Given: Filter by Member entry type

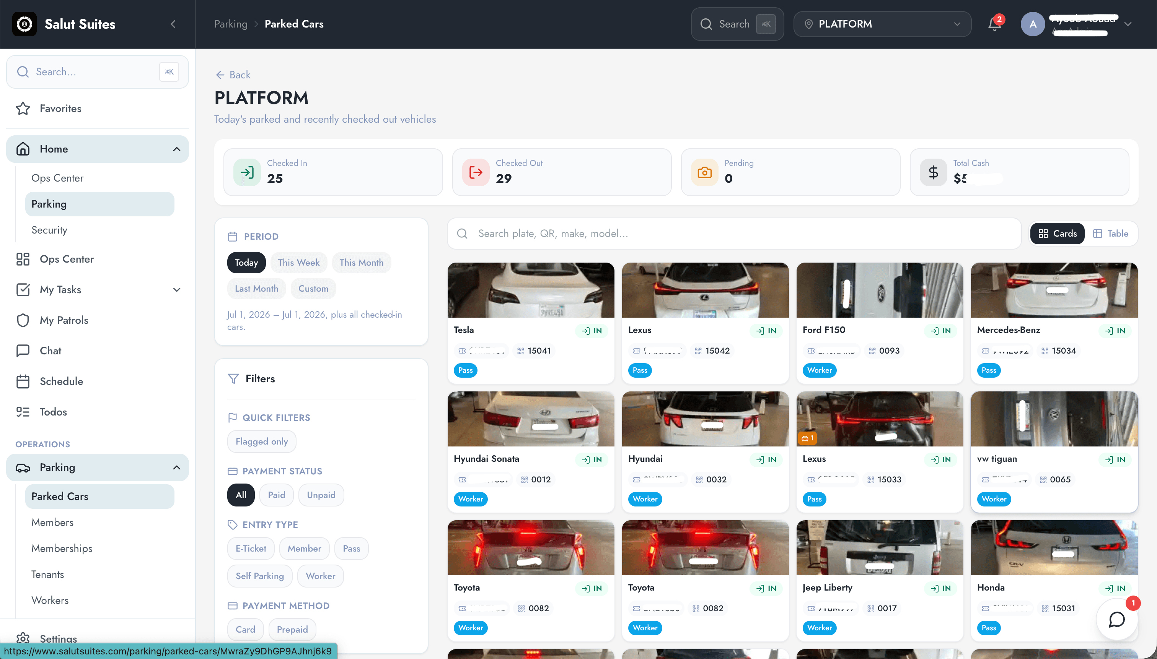Looking at the screenshot, I should pyautogui.click(x=305, y=549).
